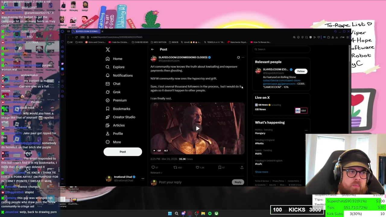Open the Grok icon on the post
The image size is (386, 217).
pos(238,57)
